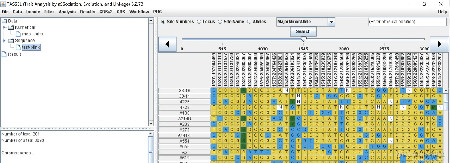
Task: Click the taxon row header A272
Action: tap(185, 130)
